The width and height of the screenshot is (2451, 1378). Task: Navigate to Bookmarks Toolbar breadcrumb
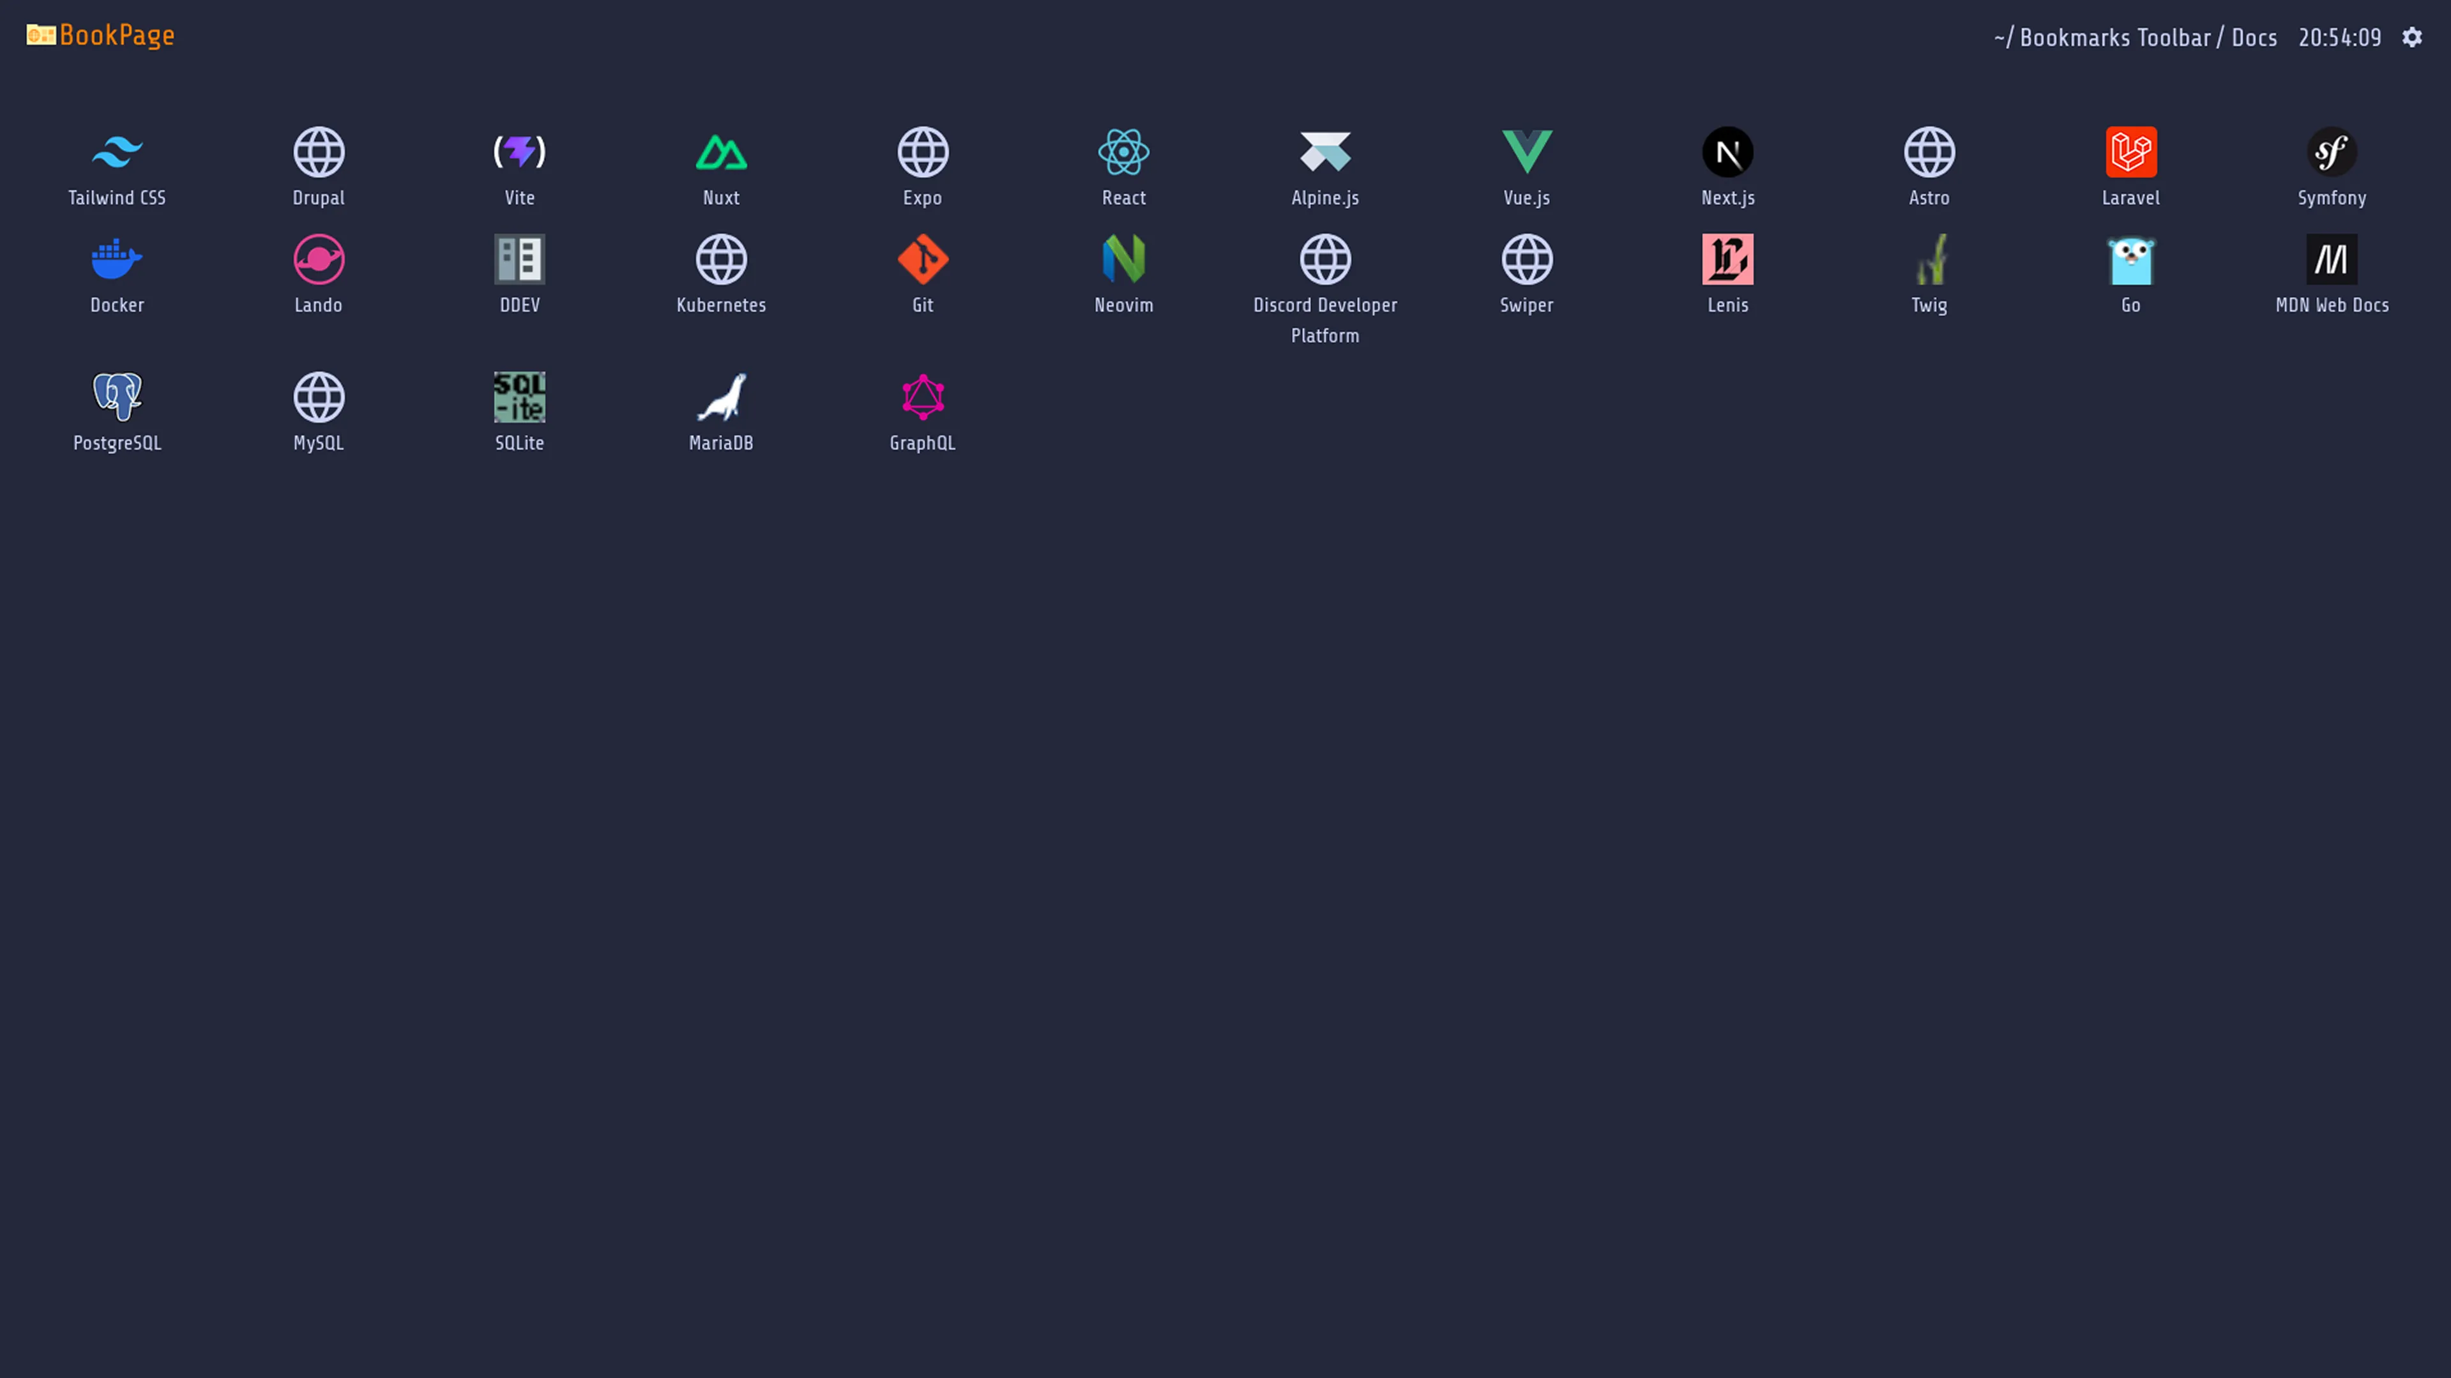(x=2115, y=37)
